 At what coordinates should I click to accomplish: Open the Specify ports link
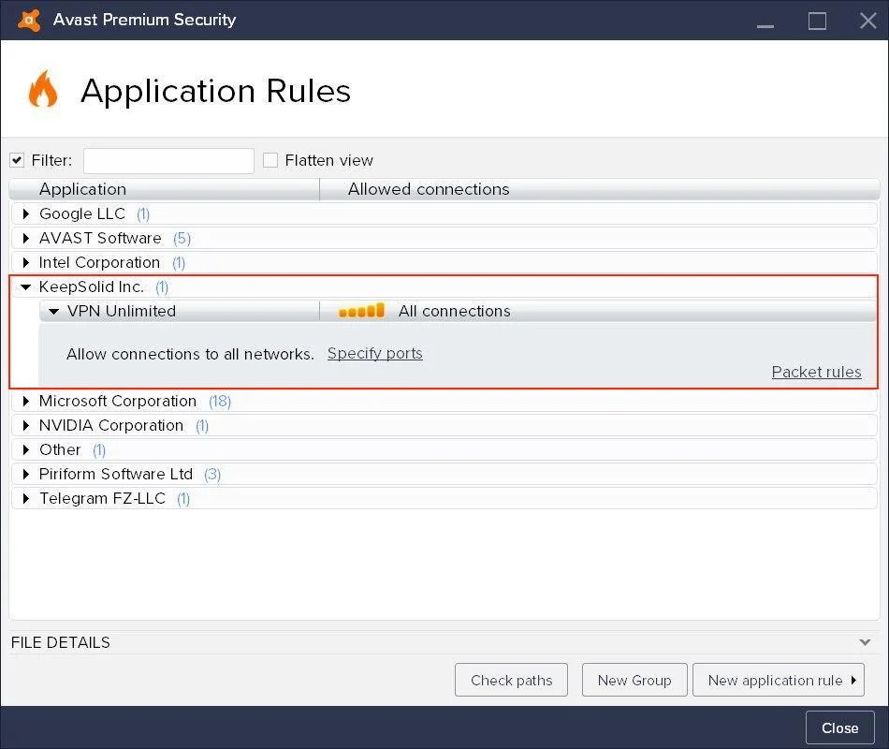click(374, 354)
